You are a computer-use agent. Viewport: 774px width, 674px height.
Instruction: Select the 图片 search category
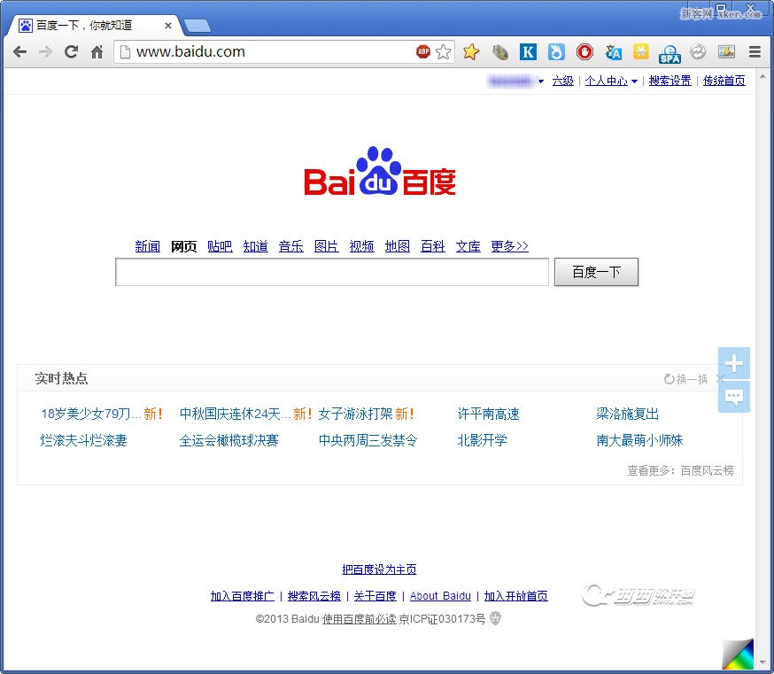(x=326, y=246)
